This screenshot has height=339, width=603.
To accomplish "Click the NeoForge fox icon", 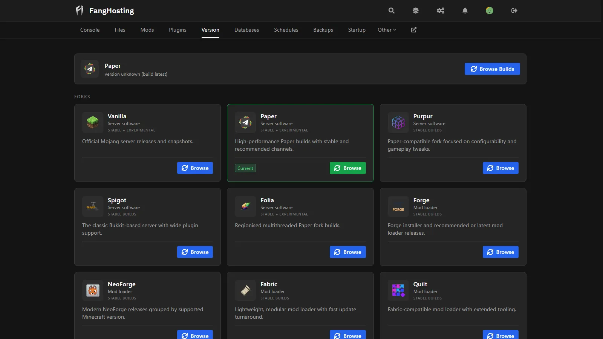I will (93, 290).
